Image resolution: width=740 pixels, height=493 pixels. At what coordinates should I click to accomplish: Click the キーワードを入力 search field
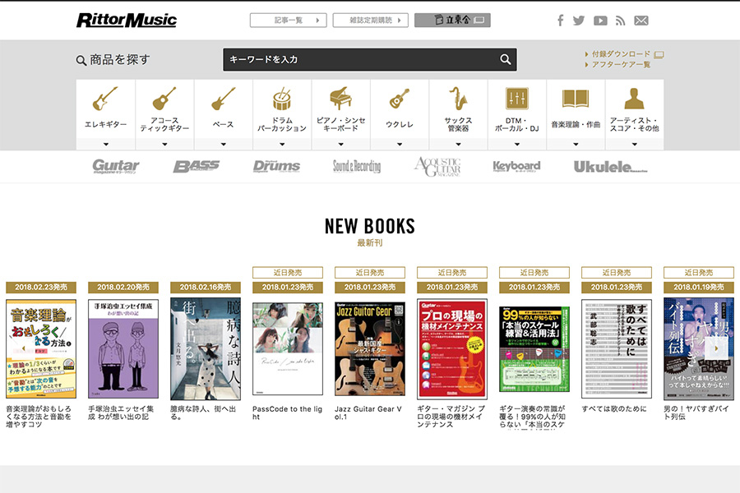point(369,59)
